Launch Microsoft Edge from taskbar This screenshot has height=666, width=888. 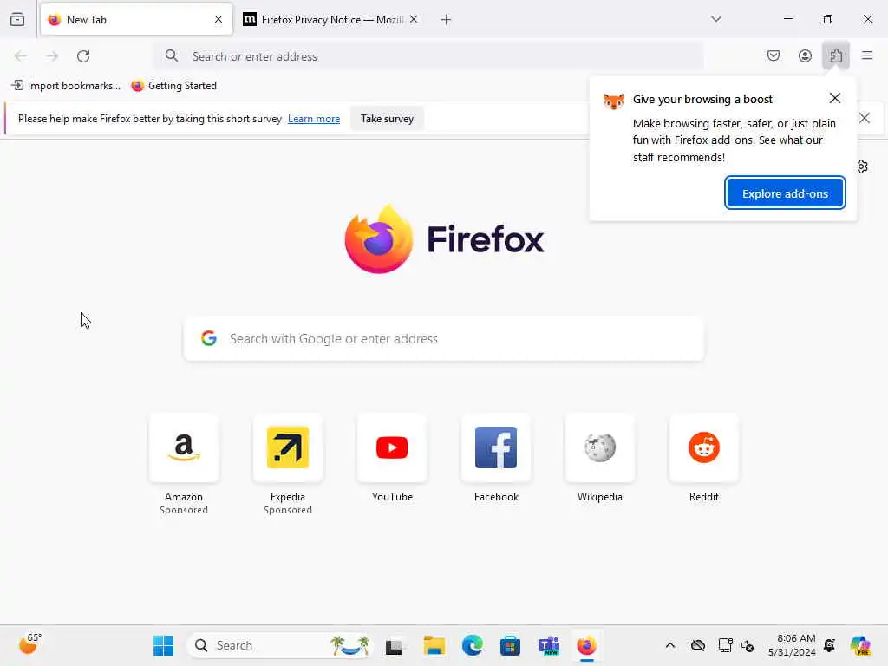tap(473, 645)
